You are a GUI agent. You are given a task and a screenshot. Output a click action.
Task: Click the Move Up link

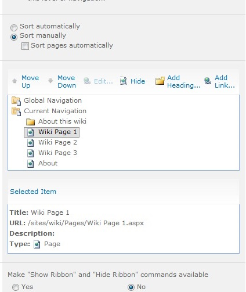(x=30, y=81)
